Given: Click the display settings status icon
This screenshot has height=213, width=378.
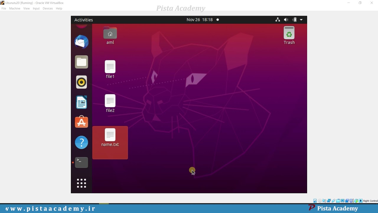Looking at the screenshot, I should tap(343, 201).
